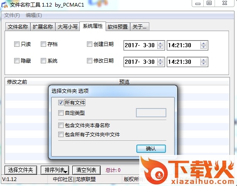Open the 关于... tab
This screenshot has width=237, height=186.
140,27
